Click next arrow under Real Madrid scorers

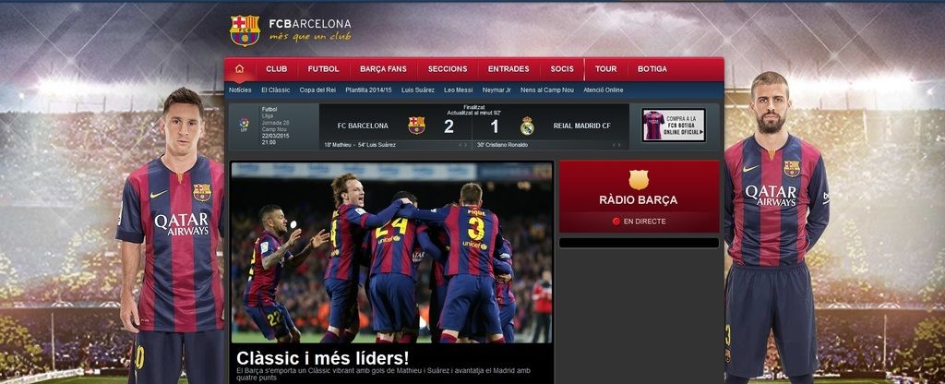point(619,145)
